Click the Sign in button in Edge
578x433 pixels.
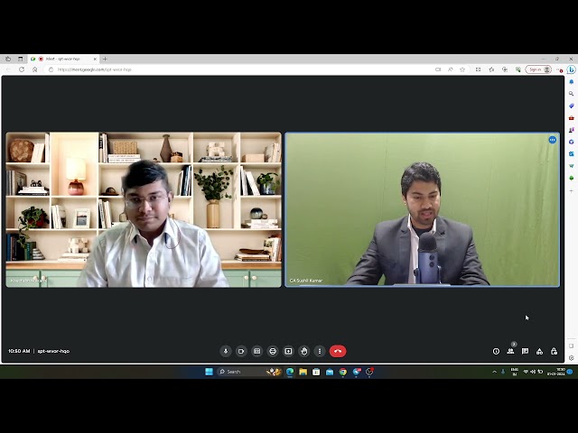[538, 69]
